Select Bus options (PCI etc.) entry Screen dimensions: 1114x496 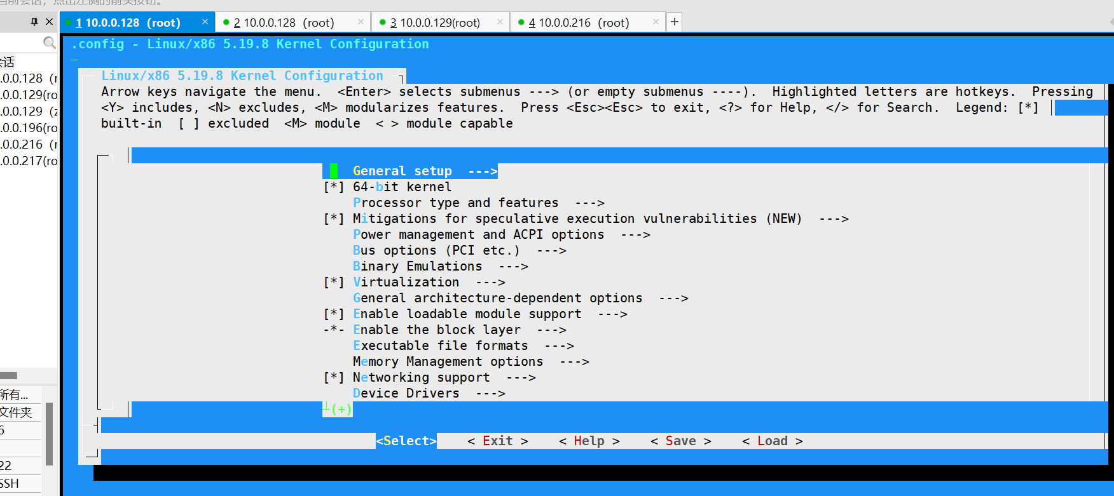tap(436, 250)
